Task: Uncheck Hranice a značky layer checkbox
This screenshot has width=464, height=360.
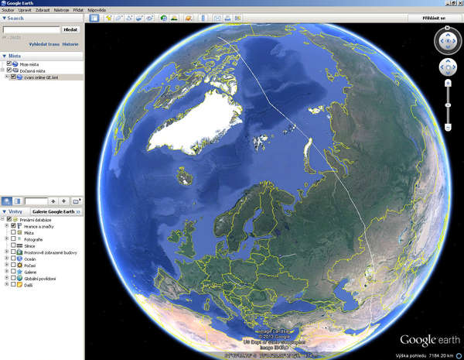Action: pyautogui.click(x=13, y=226)
